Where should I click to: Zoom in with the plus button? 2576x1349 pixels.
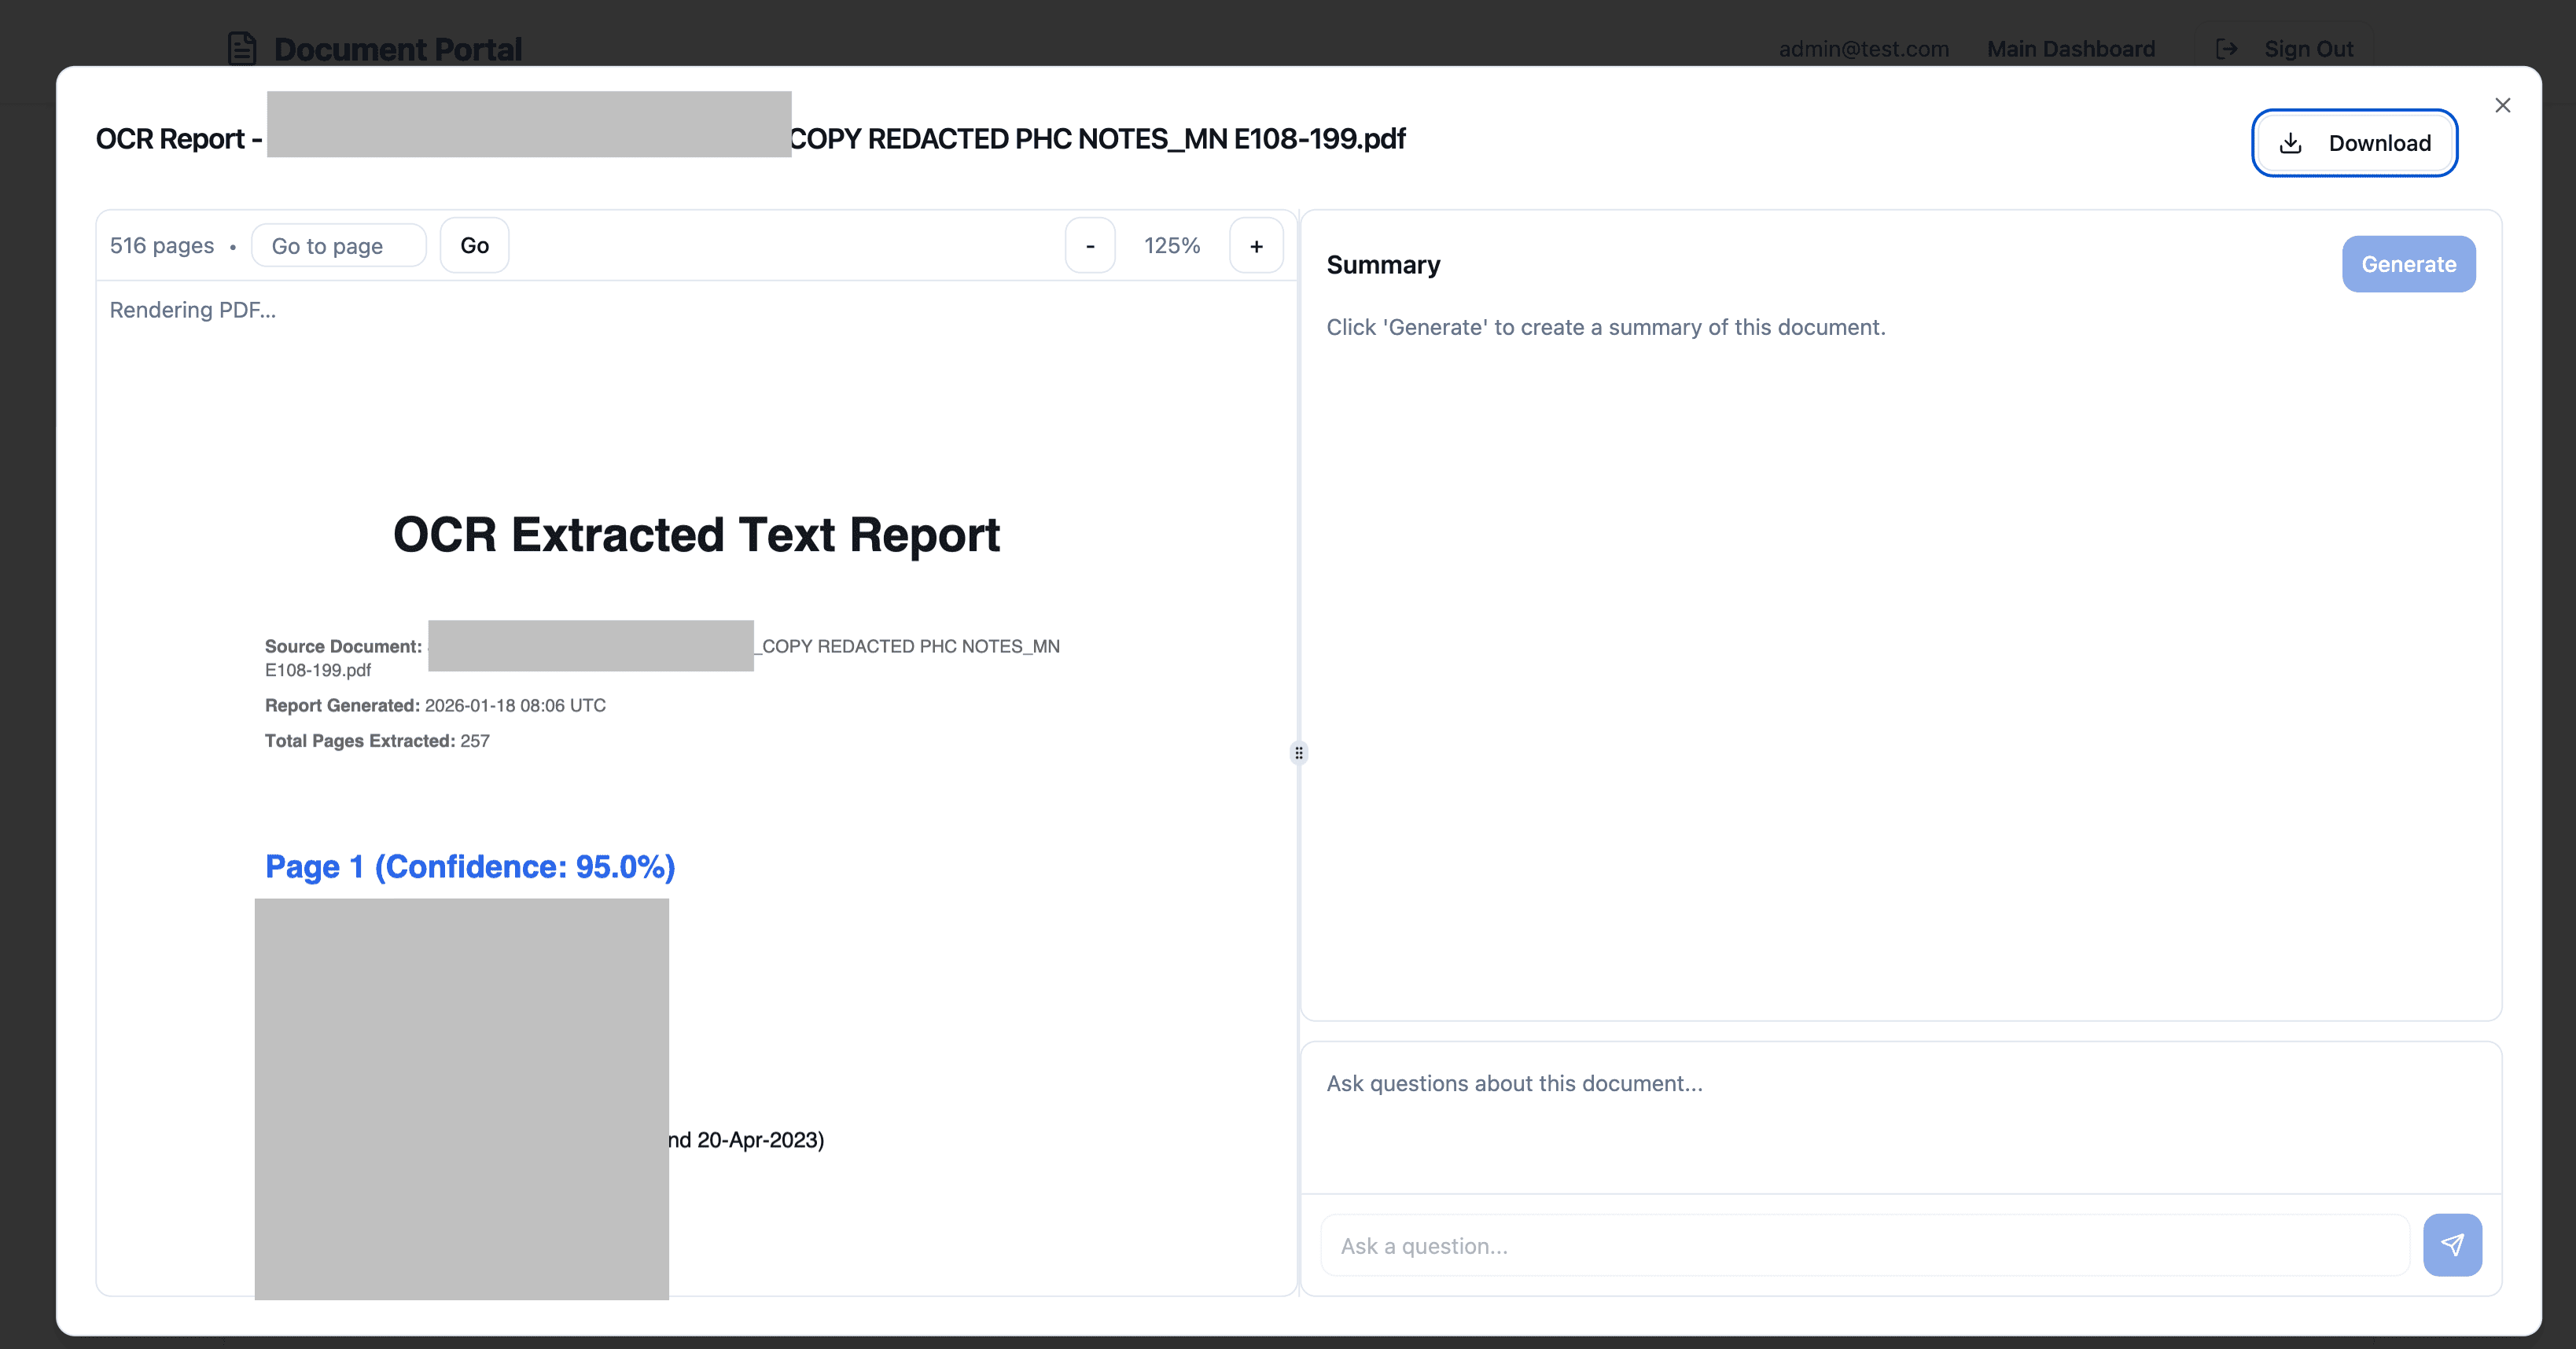1256,245
